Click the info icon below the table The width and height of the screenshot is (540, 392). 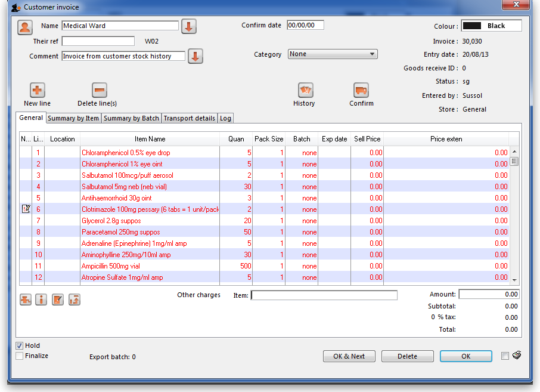coord(41,300)
